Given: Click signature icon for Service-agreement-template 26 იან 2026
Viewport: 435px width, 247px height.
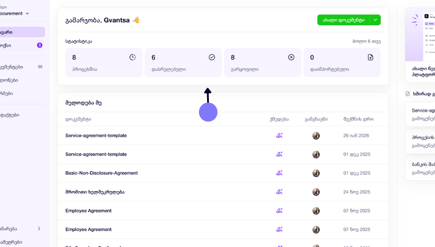Looking at the screenshot, I should point(279,135).
